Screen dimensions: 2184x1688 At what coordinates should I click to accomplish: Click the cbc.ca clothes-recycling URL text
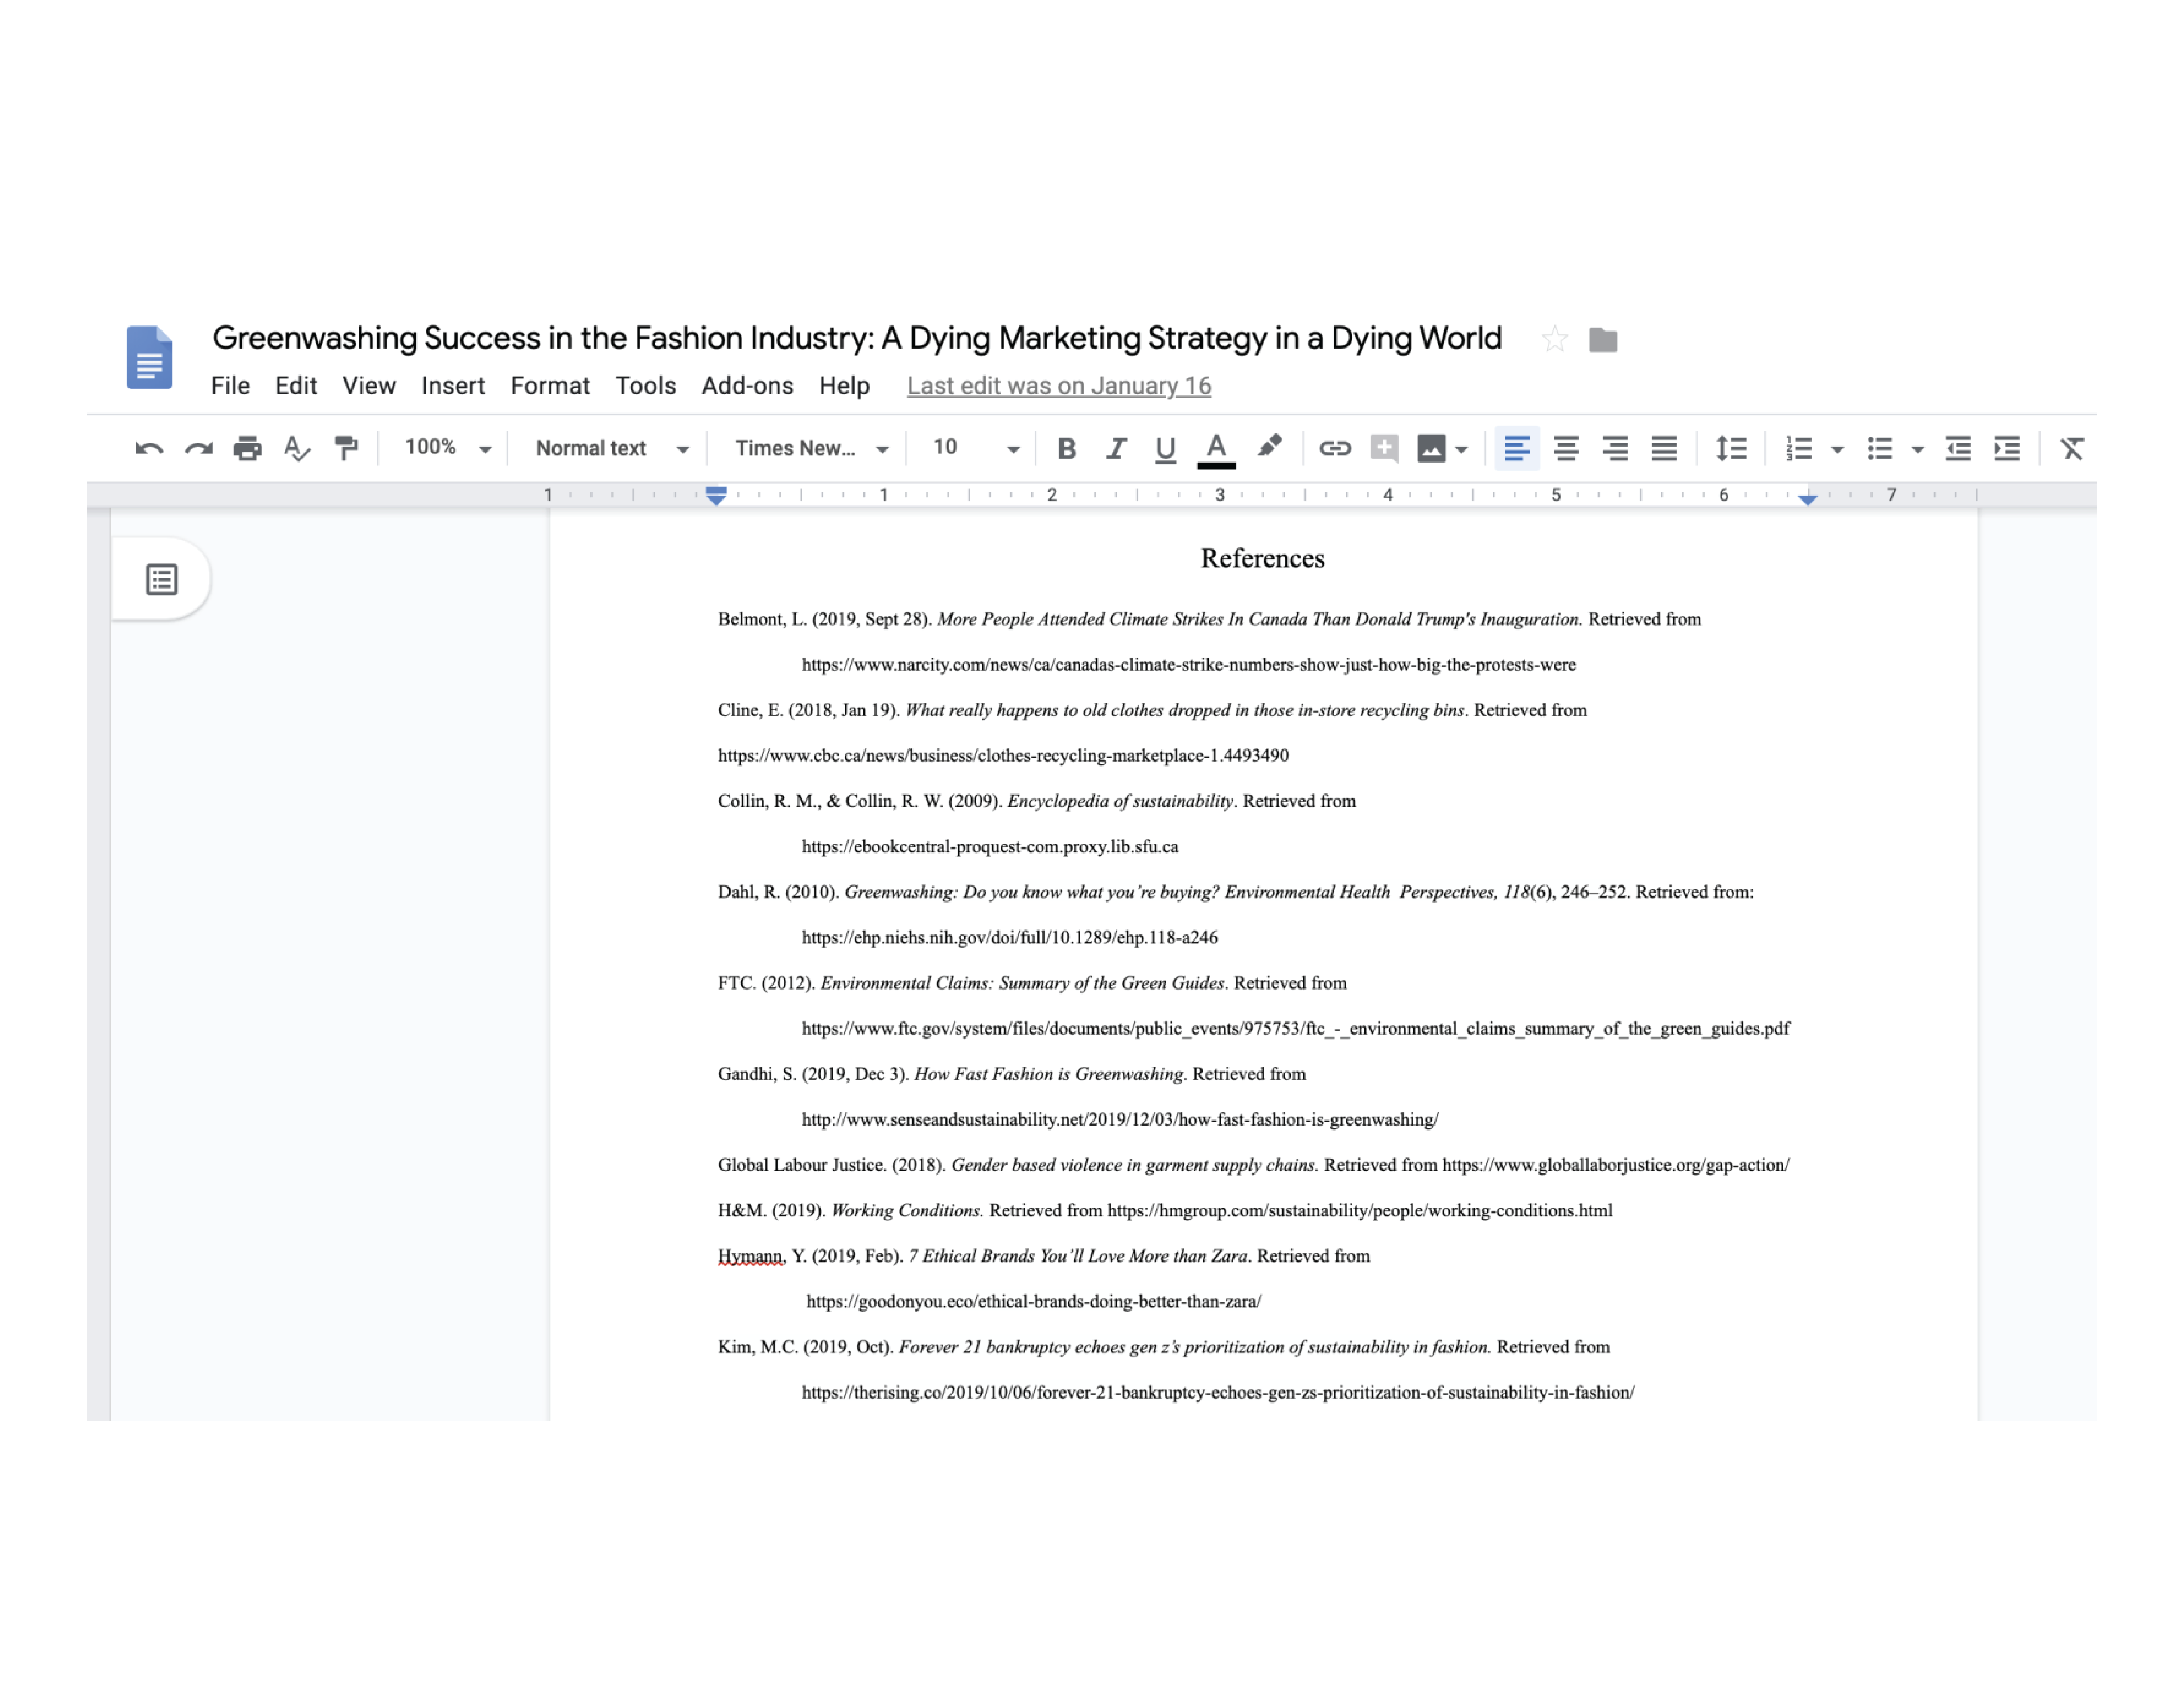click(x=1003, y=756)
